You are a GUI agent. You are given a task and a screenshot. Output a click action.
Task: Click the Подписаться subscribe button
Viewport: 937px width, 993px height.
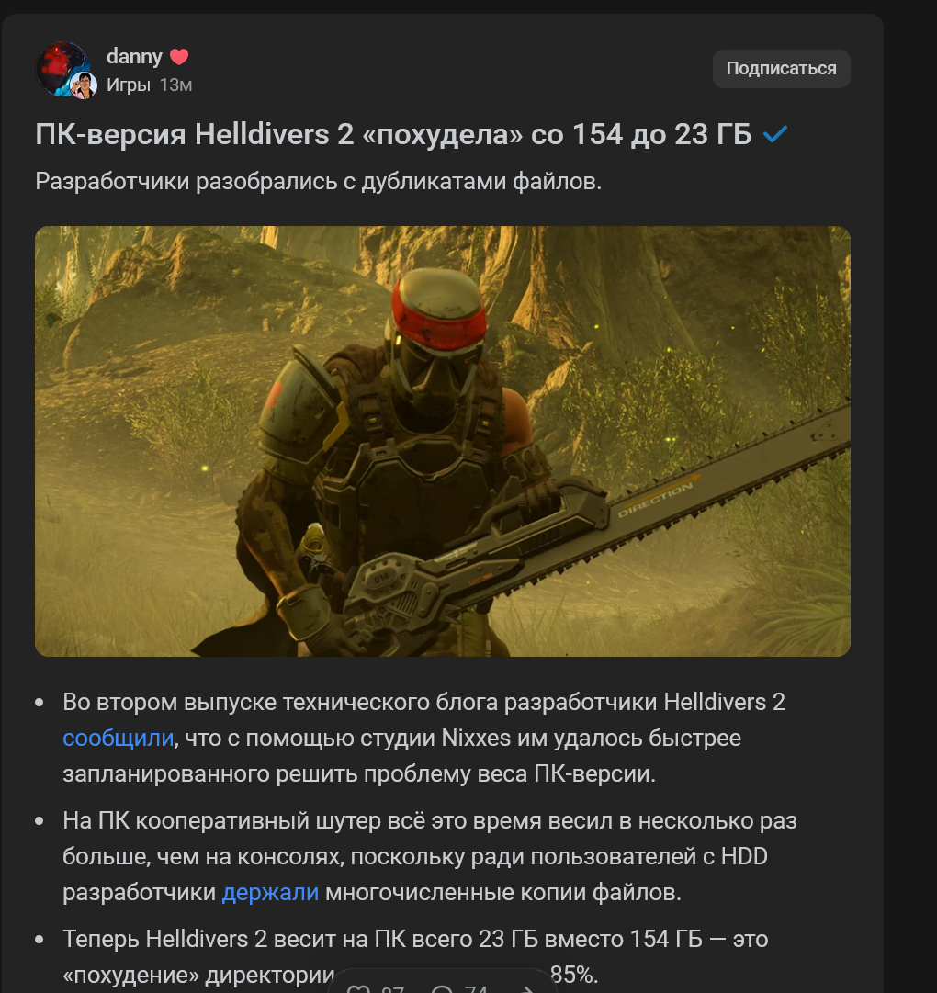[781, 68]
